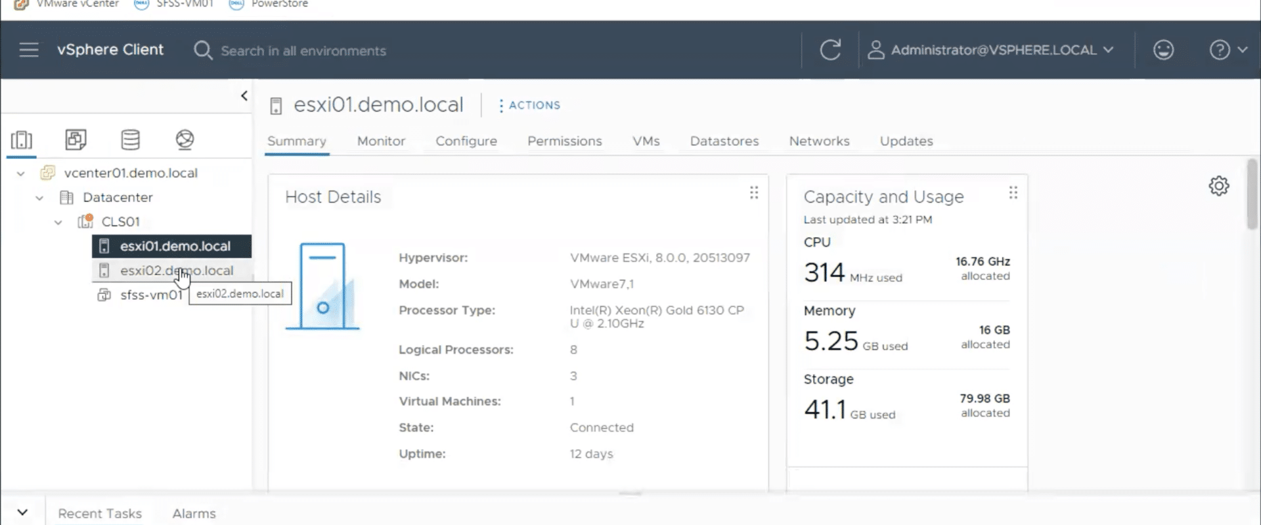Click the esxi01.demo.local page title
Screen dimensions: 1261x525
click(378, 105)
